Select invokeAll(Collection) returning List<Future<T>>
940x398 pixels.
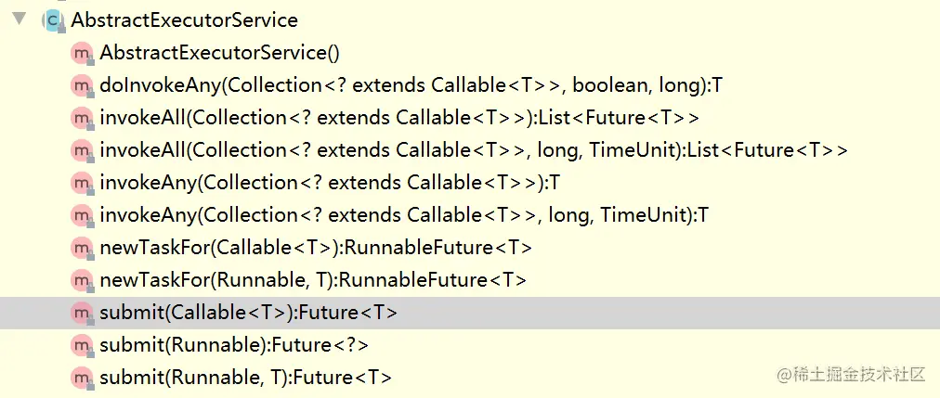(x=399, y=118)
